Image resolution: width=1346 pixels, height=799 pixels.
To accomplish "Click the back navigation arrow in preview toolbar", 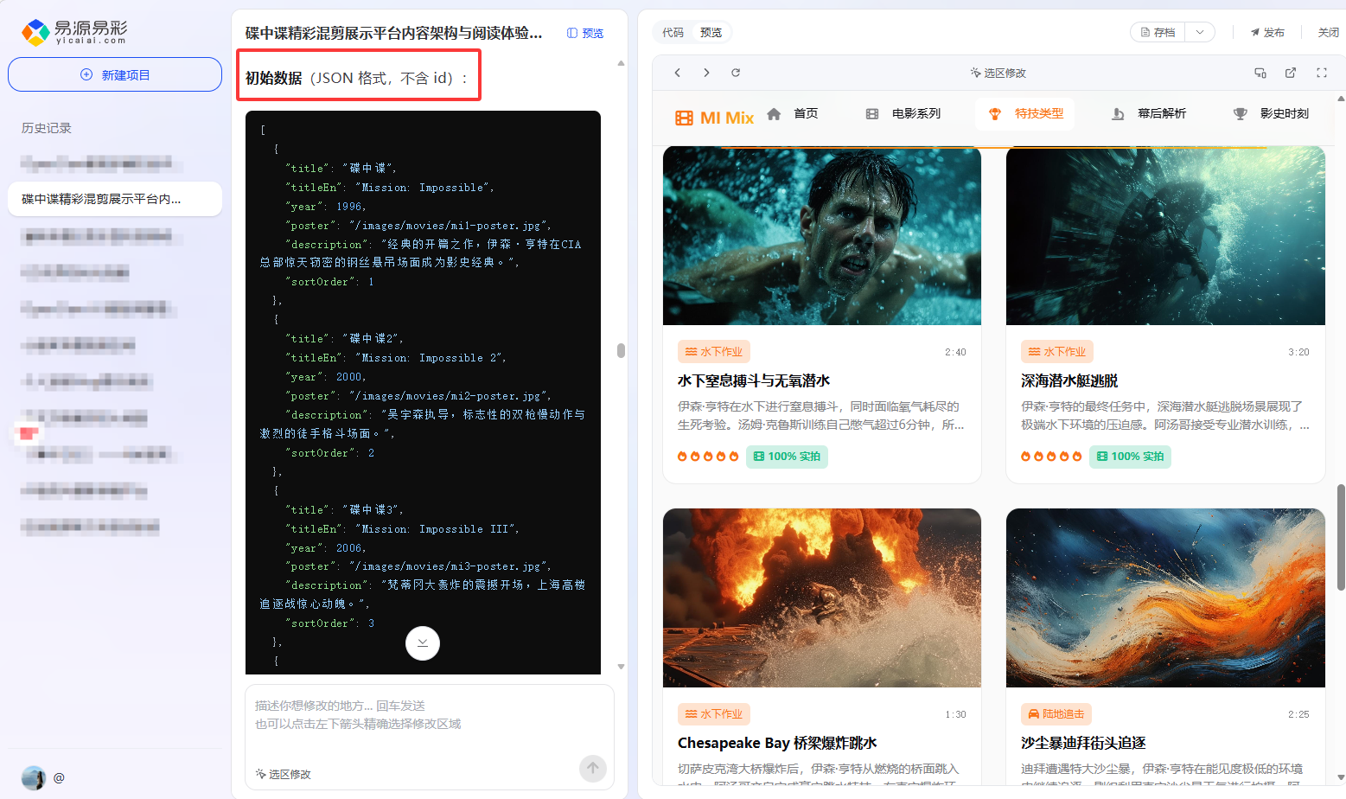I will [678, 73].
